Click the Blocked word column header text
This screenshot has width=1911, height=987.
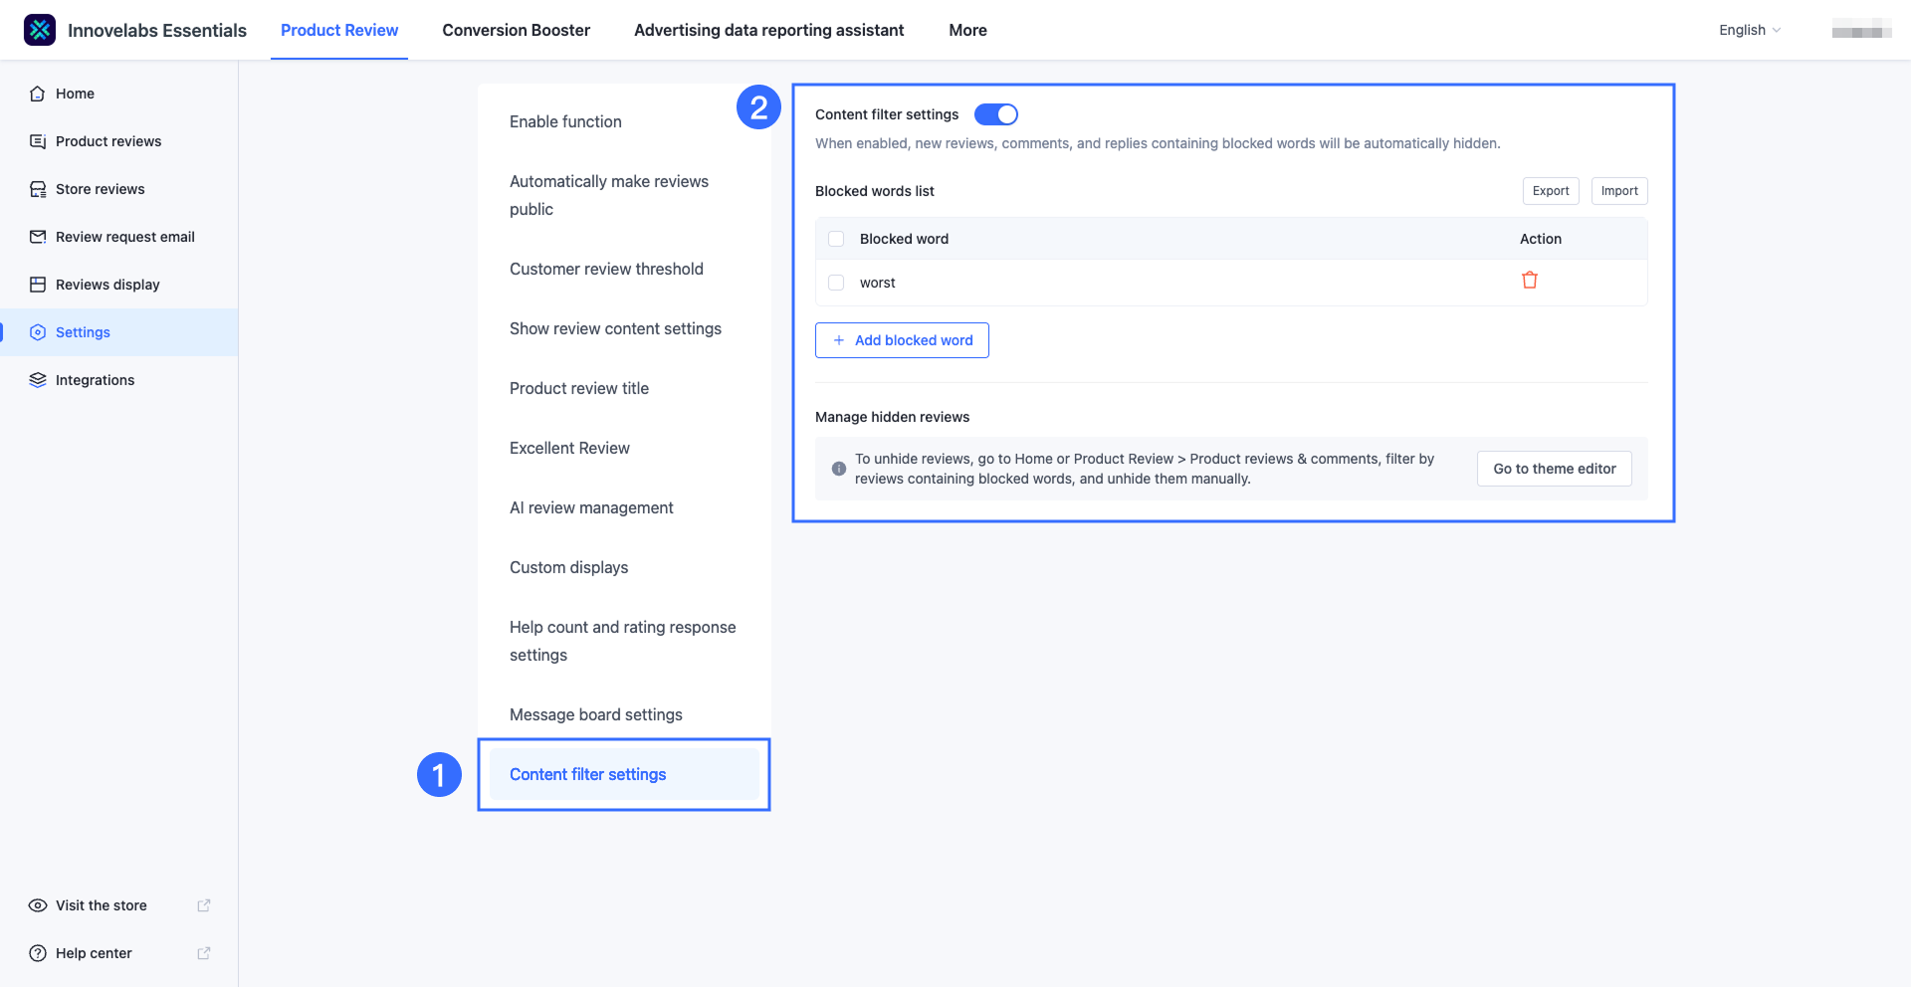pyautogui.click(x=904, y=239)
